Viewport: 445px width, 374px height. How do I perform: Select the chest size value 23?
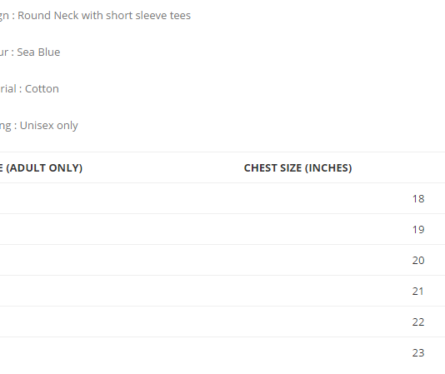point(418,353)
